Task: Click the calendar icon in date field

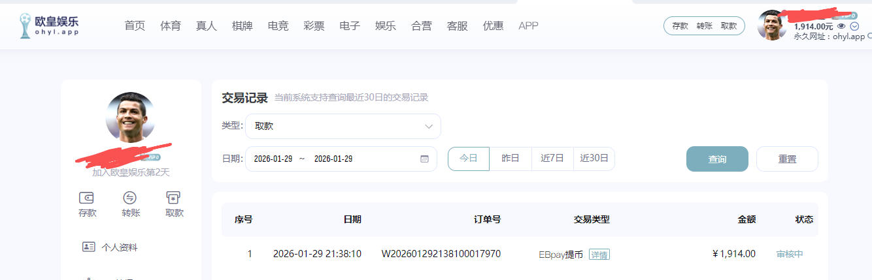Action: [x=424, y=159]
